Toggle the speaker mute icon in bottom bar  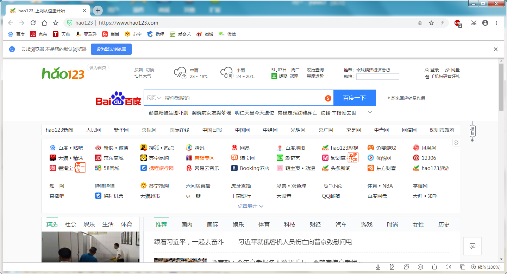[448, 267]
